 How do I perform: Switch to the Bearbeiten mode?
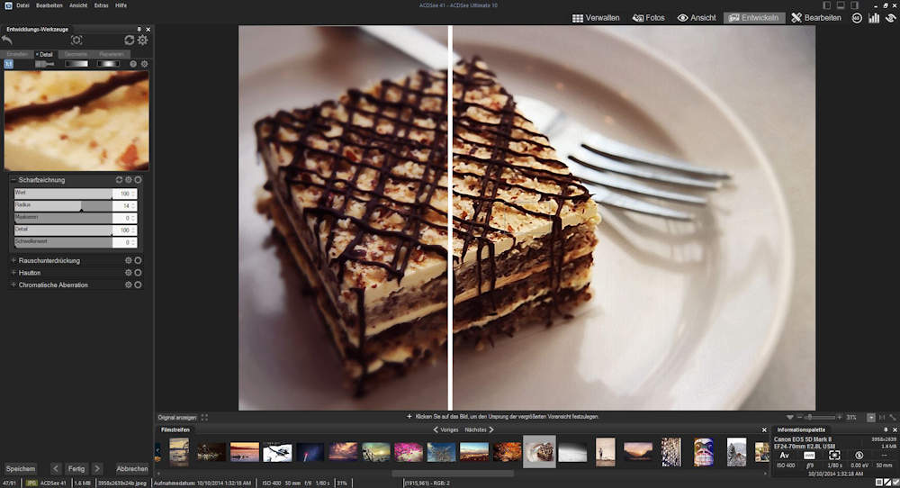(x=816, y=18)
